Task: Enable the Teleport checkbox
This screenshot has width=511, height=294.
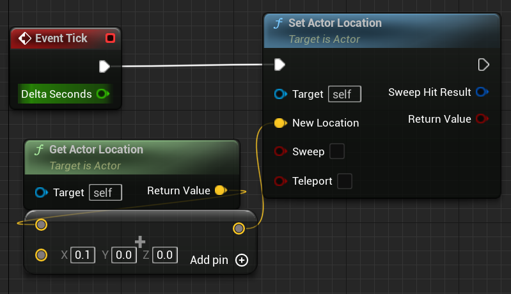Action: pyautogui.click(x=345, y=181)
